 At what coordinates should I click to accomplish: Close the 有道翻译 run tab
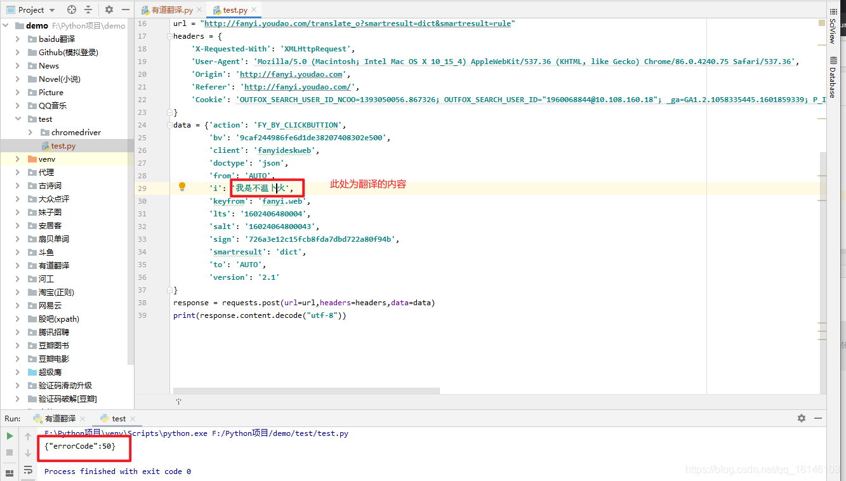tap(83, 419)
